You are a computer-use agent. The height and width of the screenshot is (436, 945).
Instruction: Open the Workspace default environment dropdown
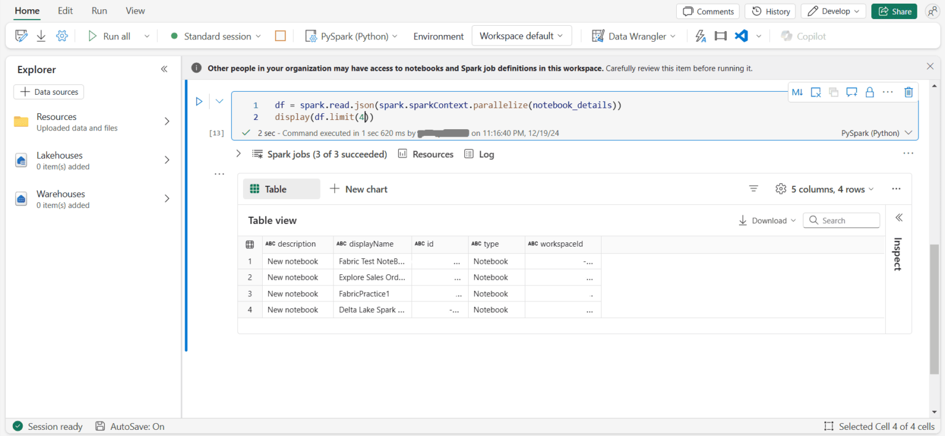point(522,36)
